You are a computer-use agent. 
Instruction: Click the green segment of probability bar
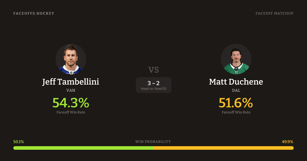tap(83, 148)
